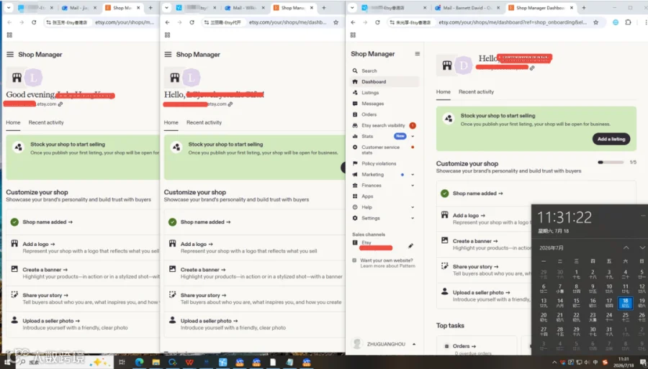Screen dimensions: 648x369
Task: Open tab search dropdown in middle window
Action: (166, 8)
